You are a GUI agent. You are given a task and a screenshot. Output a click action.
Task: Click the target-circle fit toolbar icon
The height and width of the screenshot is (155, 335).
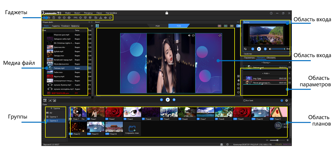69,18
